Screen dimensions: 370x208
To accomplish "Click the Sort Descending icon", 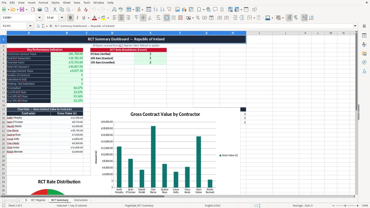I will pyautogui.click(x=162, y=10).
